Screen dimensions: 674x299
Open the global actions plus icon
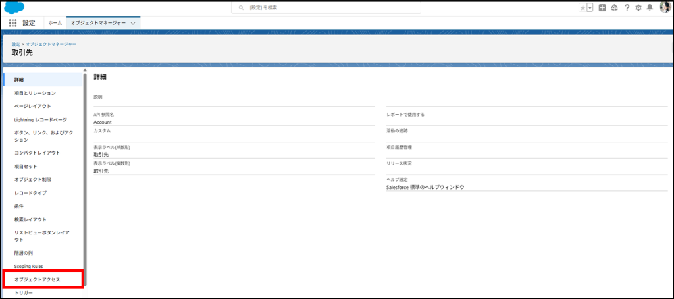click(x=602, y=8)
